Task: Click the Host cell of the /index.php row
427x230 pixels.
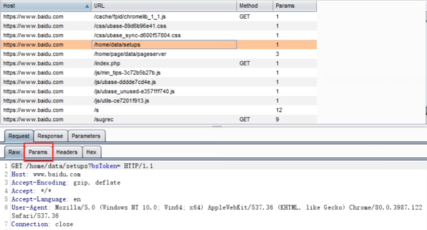Action: pyautogui.click(x=46, y=63)
